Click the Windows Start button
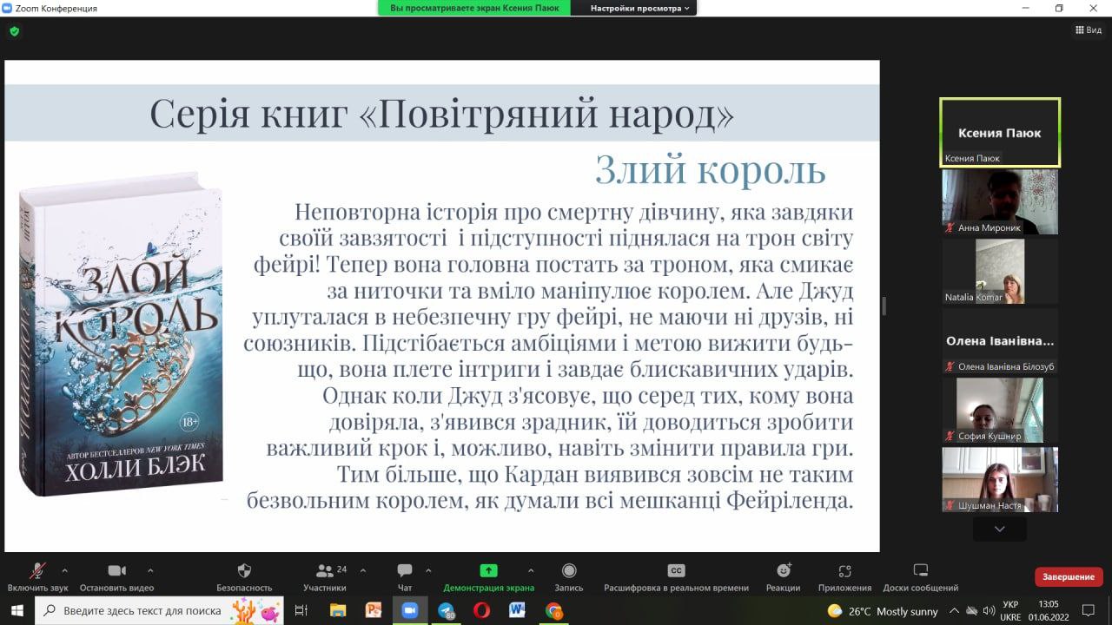 [17, 610]
